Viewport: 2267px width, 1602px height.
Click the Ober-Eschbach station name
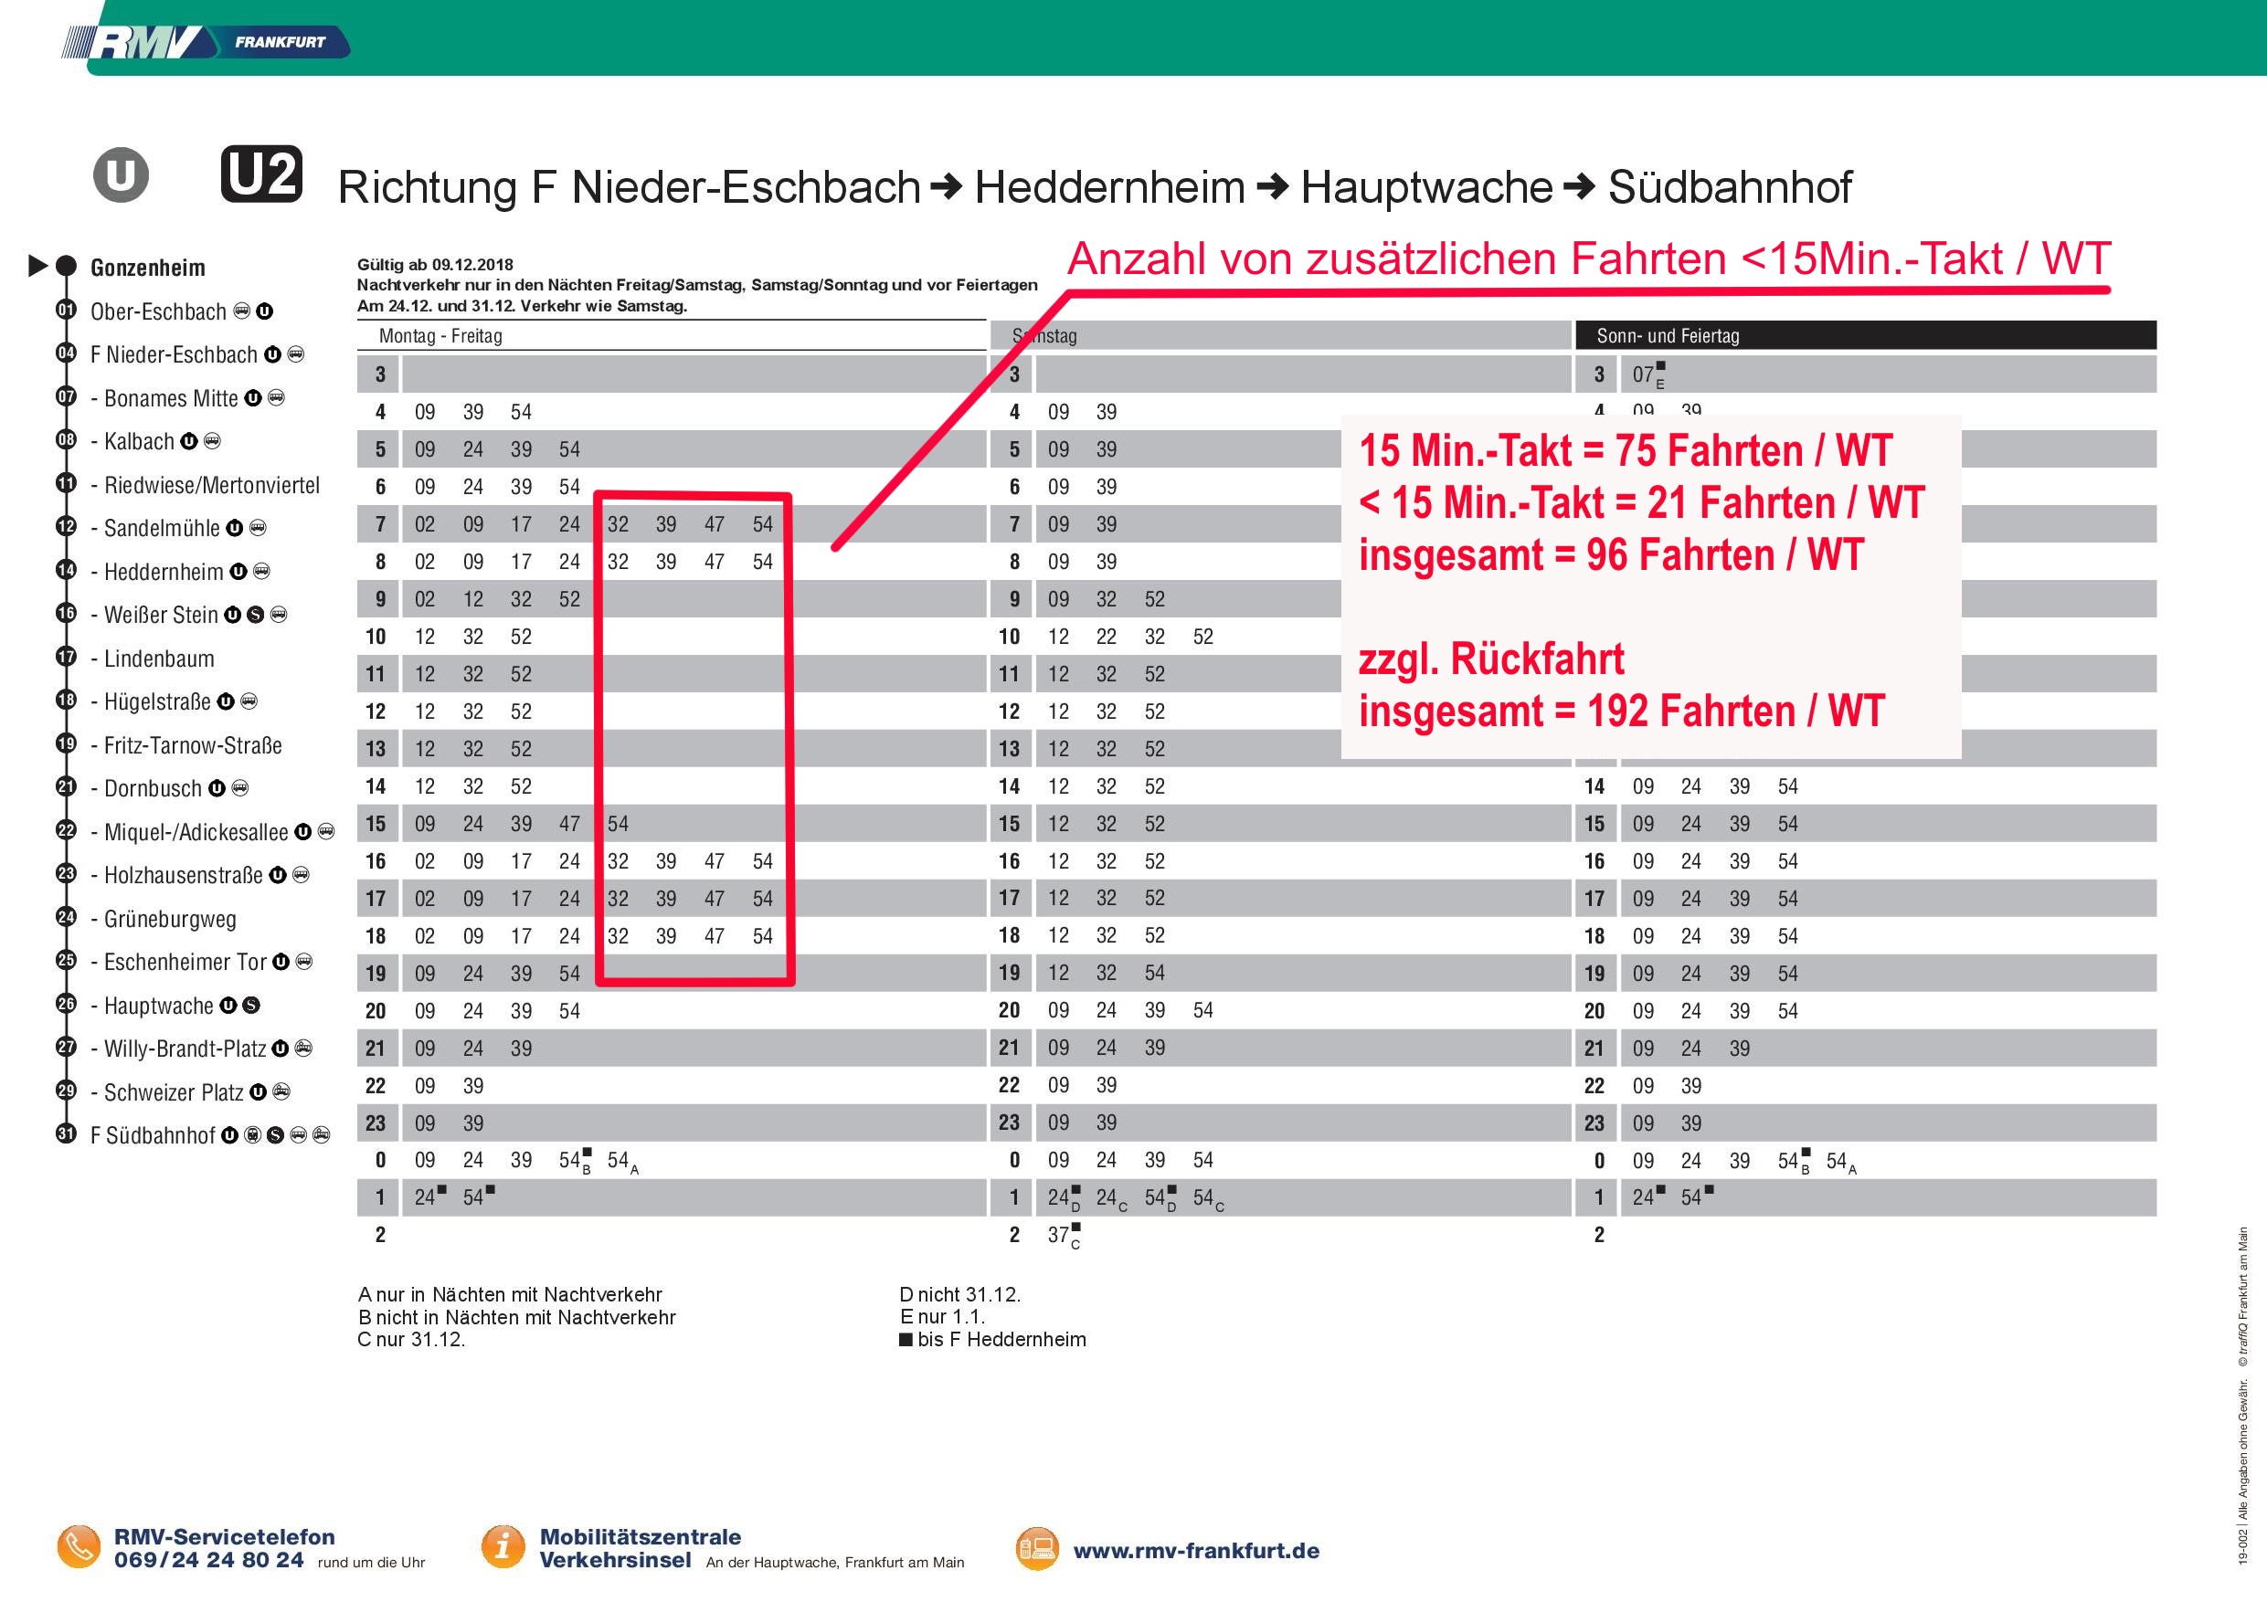pos(158,312)
